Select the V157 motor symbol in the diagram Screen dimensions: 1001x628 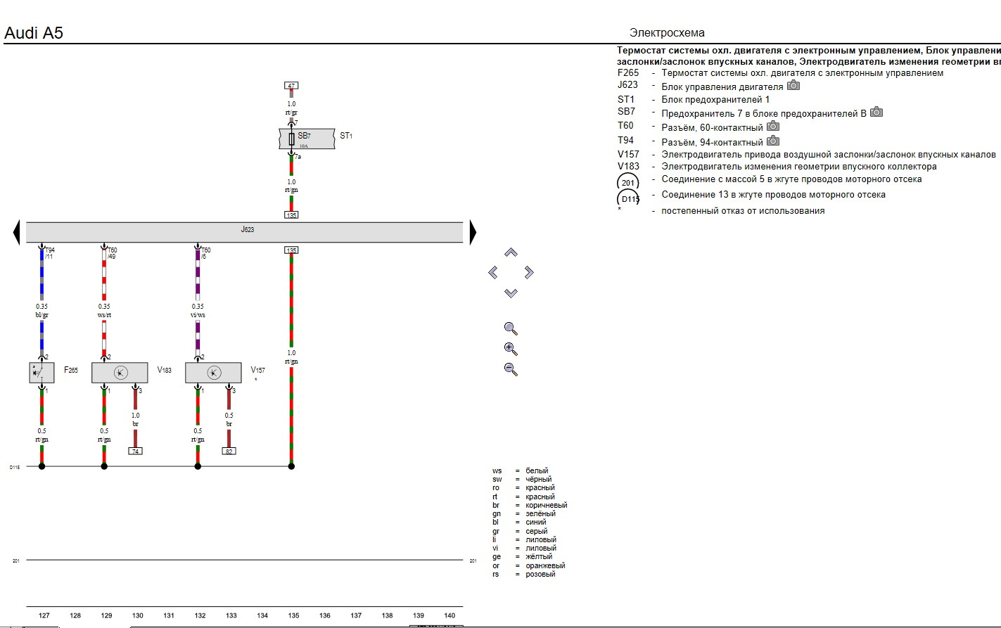tap(213, 373)
